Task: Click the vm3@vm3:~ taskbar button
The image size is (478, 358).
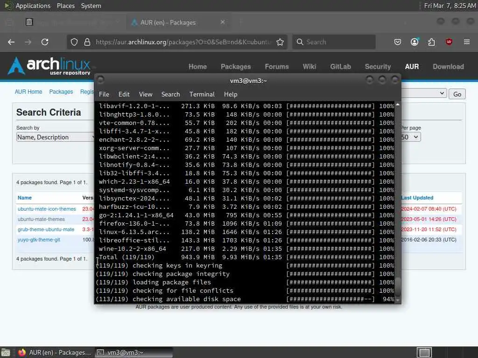Action: pos(134,352)
